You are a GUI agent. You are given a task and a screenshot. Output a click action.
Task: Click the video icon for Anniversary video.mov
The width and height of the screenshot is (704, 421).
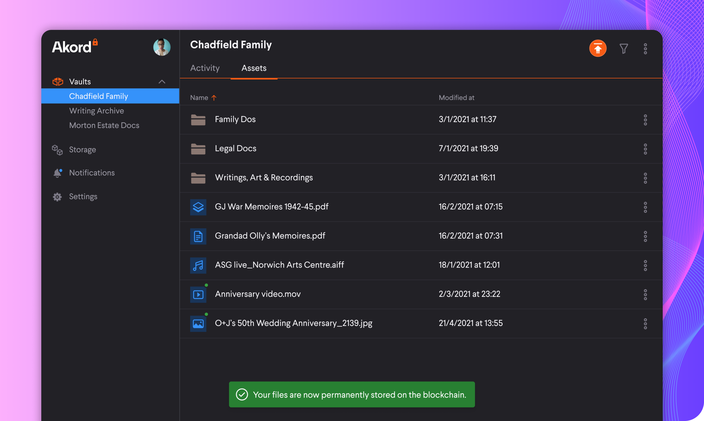(198, 294)
